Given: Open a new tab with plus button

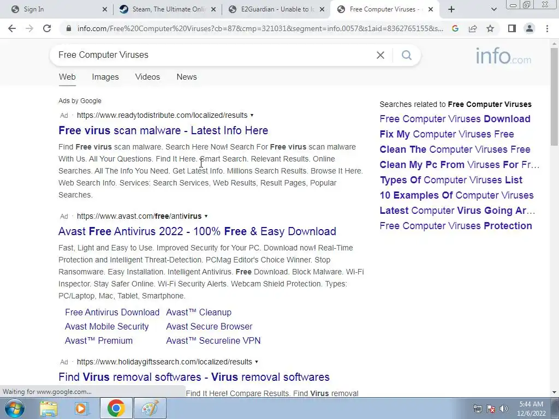Looking at the screenshot, I should (451, 9).
